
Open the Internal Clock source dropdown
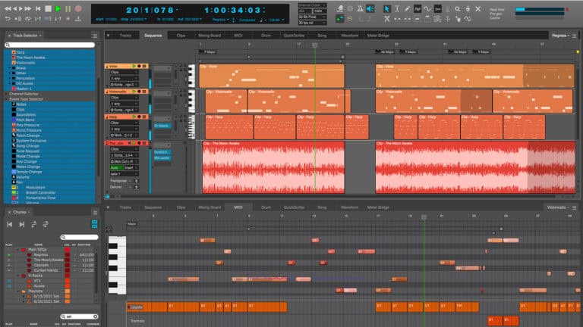(x=312, y=5)
